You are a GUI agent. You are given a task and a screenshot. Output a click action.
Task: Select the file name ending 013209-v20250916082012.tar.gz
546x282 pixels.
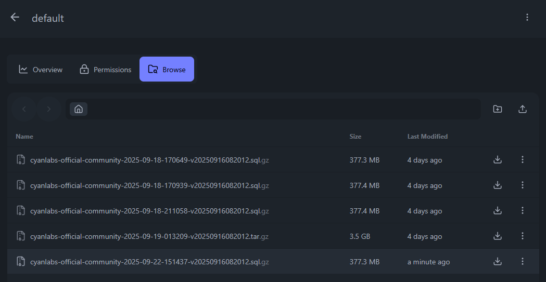coord(149,236)
